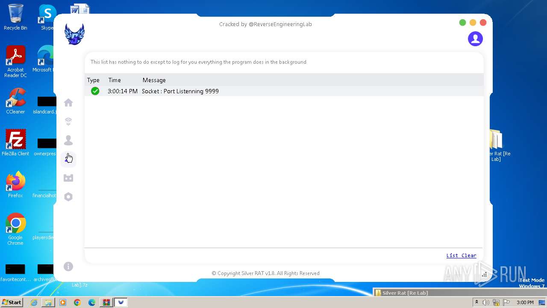Click the Start button

click(x=12, y=302)
